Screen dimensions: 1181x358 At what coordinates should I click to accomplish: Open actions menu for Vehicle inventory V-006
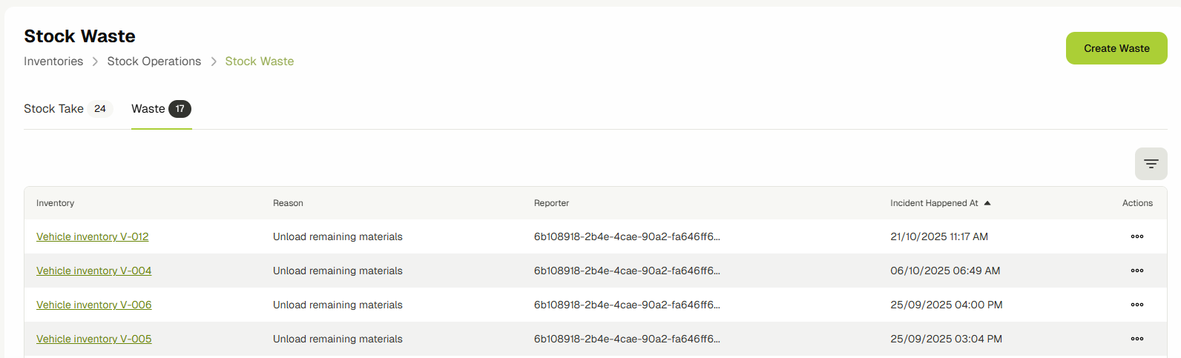coord(1136,305)
